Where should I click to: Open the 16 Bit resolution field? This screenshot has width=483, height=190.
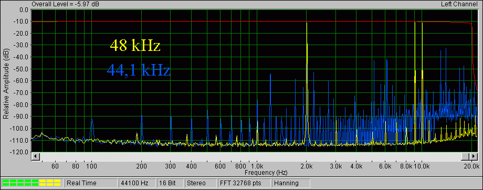click(170, 183)
